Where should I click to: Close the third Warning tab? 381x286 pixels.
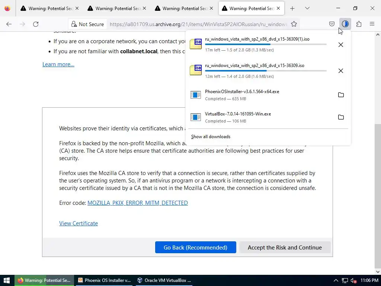[211, 8]
